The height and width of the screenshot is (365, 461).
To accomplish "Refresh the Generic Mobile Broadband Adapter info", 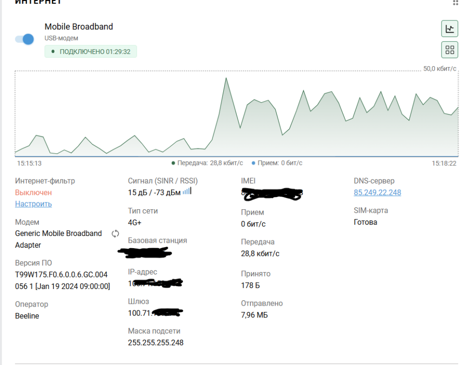I will click(x=115, y=234).
